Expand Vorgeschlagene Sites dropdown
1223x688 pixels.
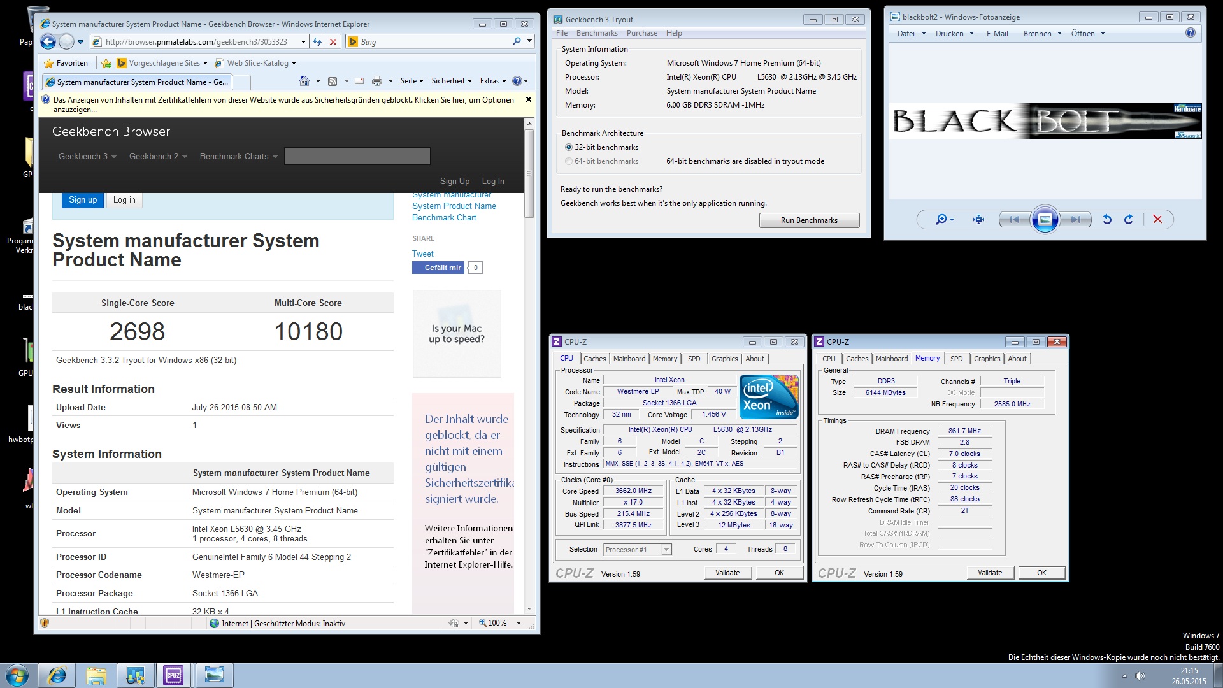point(205,63)
